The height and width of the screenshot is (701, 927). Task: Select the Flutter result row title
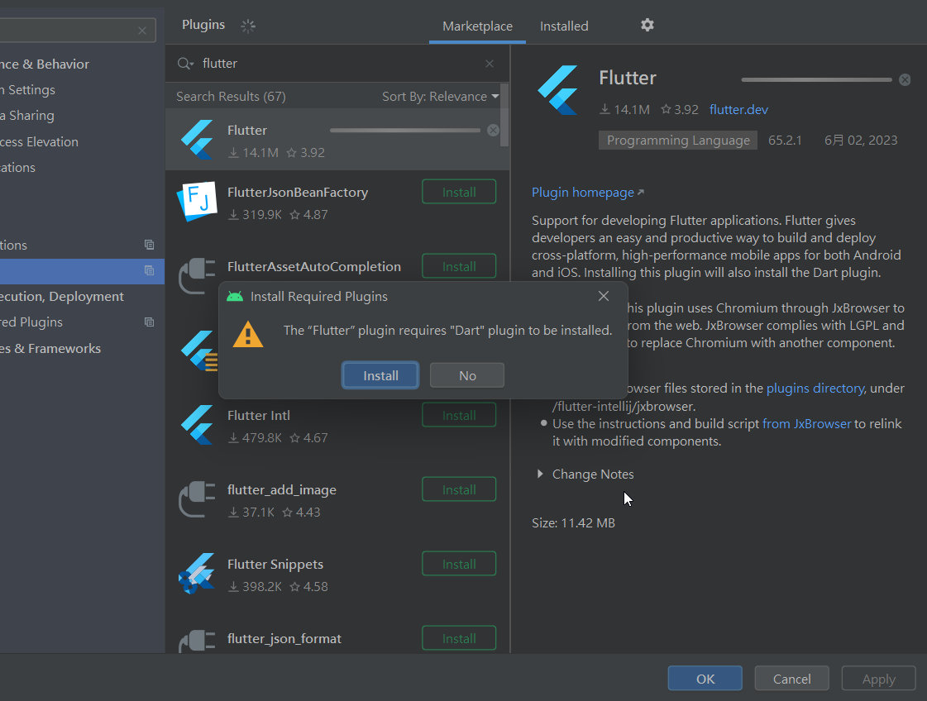coord(247,130)
